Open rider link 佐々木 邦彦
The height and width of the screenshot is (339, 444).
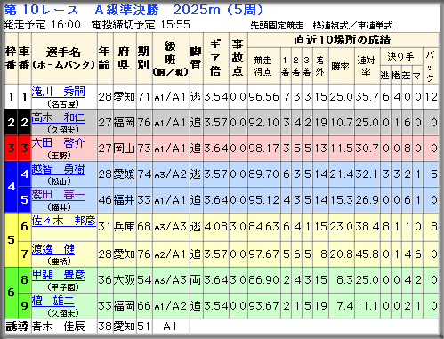[x=64, y=221]
